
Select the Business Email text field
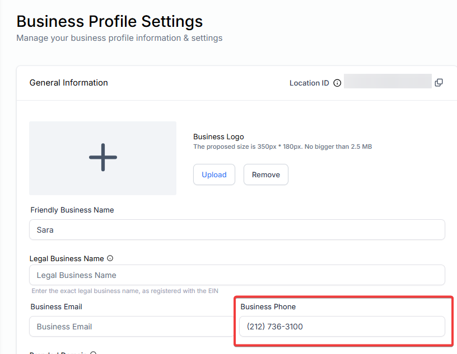click(130, 327)
